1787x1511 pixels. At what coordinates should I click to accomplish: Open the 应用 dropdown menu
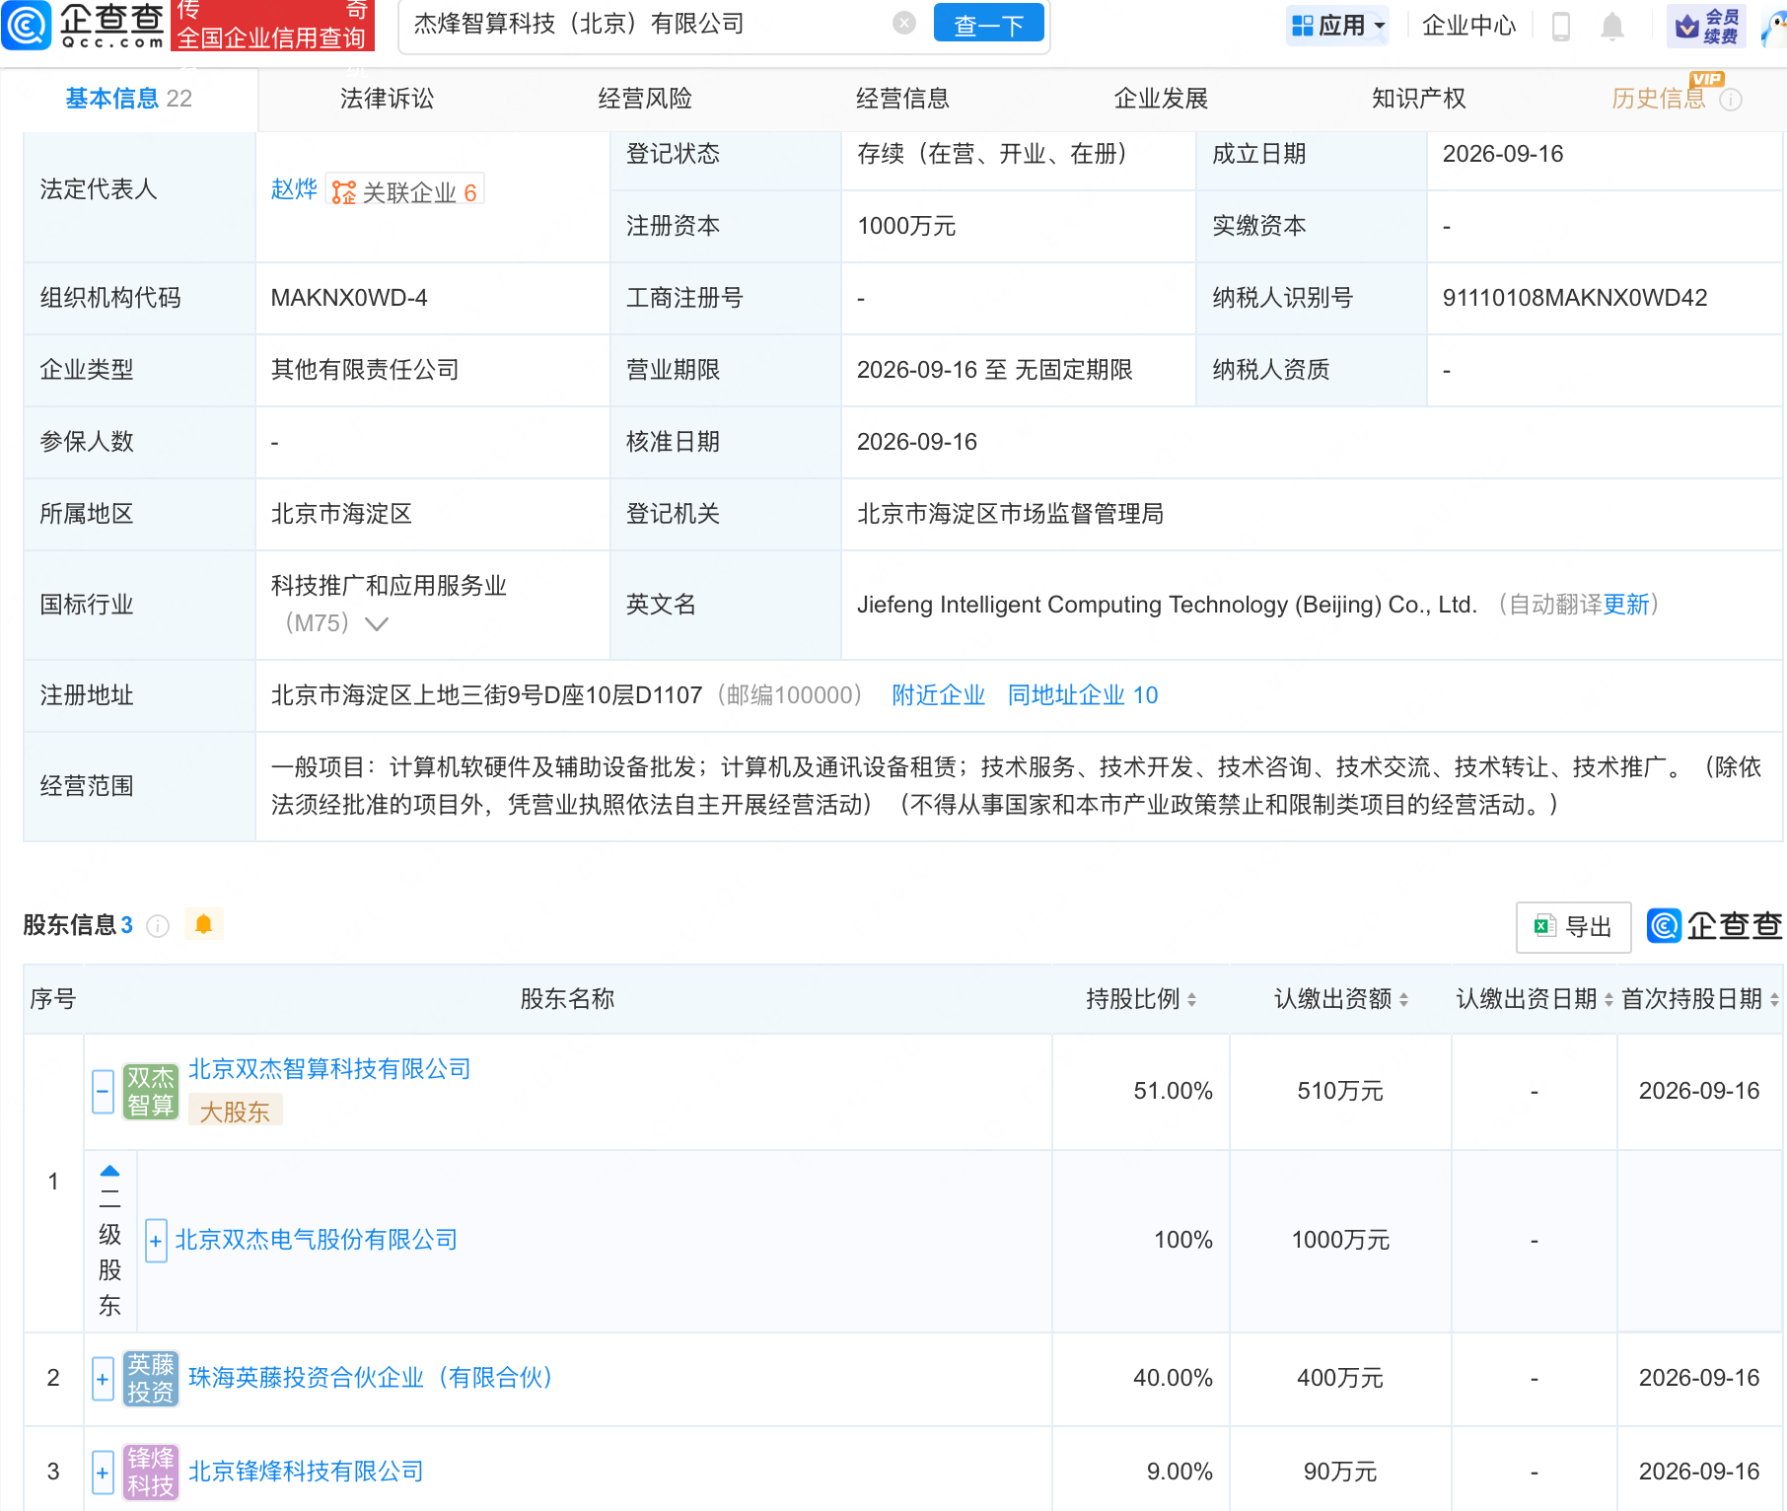[x=1338, y=26]
